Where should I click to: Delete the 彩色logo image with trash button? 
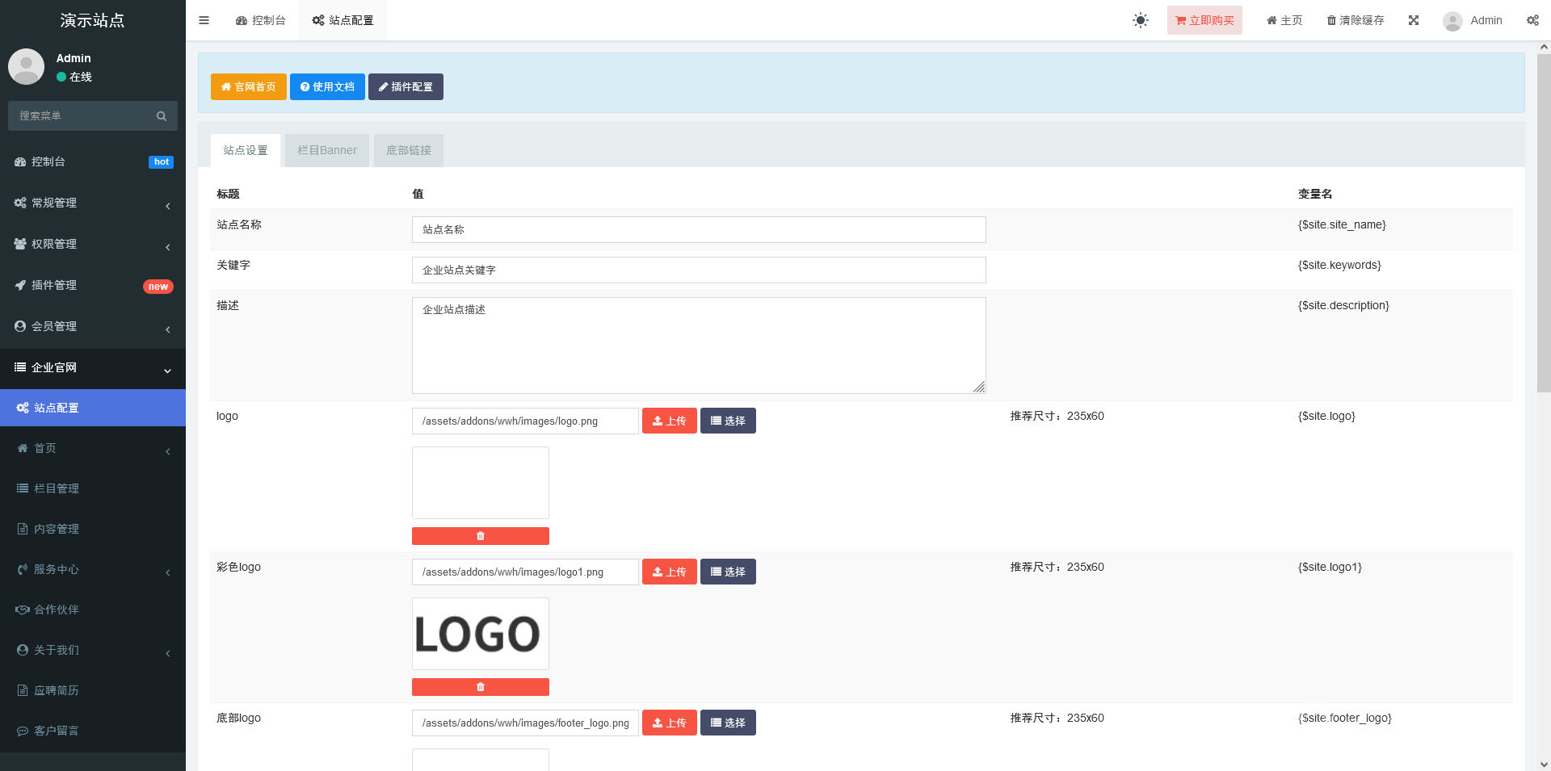pyautogui.click(x=480, y=687)
